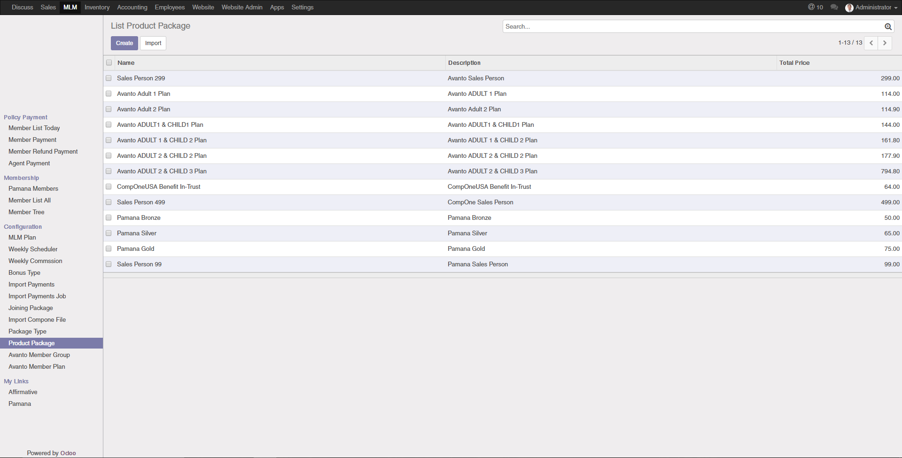Open the Inventory menu
This screenshot has width=902, height=458.
(97, 8)
